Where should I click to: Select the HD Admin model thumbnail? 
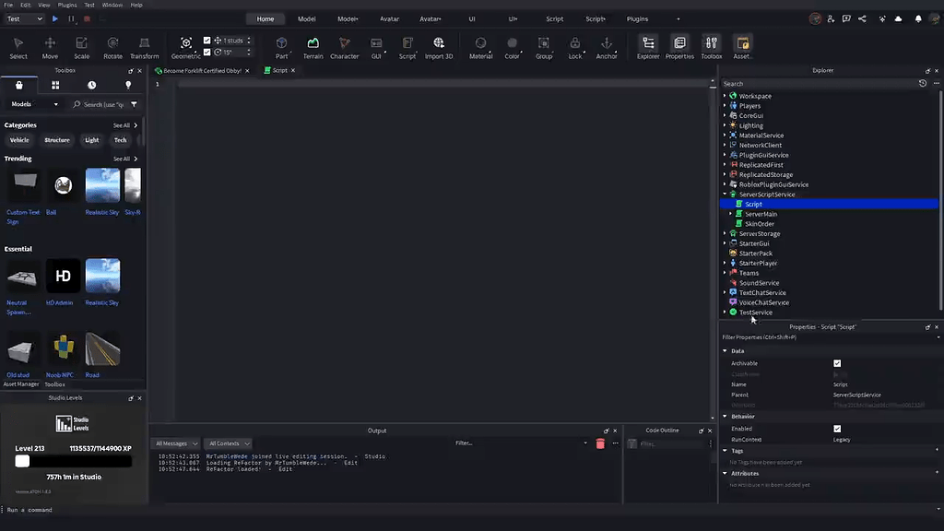tap(64, 276)
